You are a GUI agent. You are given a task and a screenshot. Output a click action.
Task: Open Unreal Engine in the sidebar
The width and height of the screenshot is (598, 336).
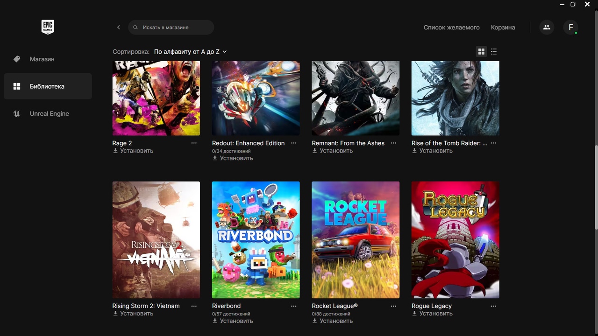[x=48, y=113]
